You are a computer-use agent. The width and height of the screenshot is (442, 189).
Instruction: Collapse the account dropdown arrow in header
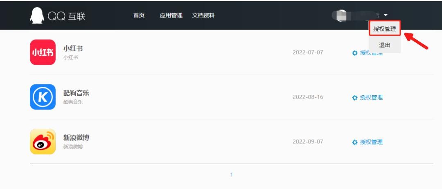pyautogui.click(x=386, y=15)
